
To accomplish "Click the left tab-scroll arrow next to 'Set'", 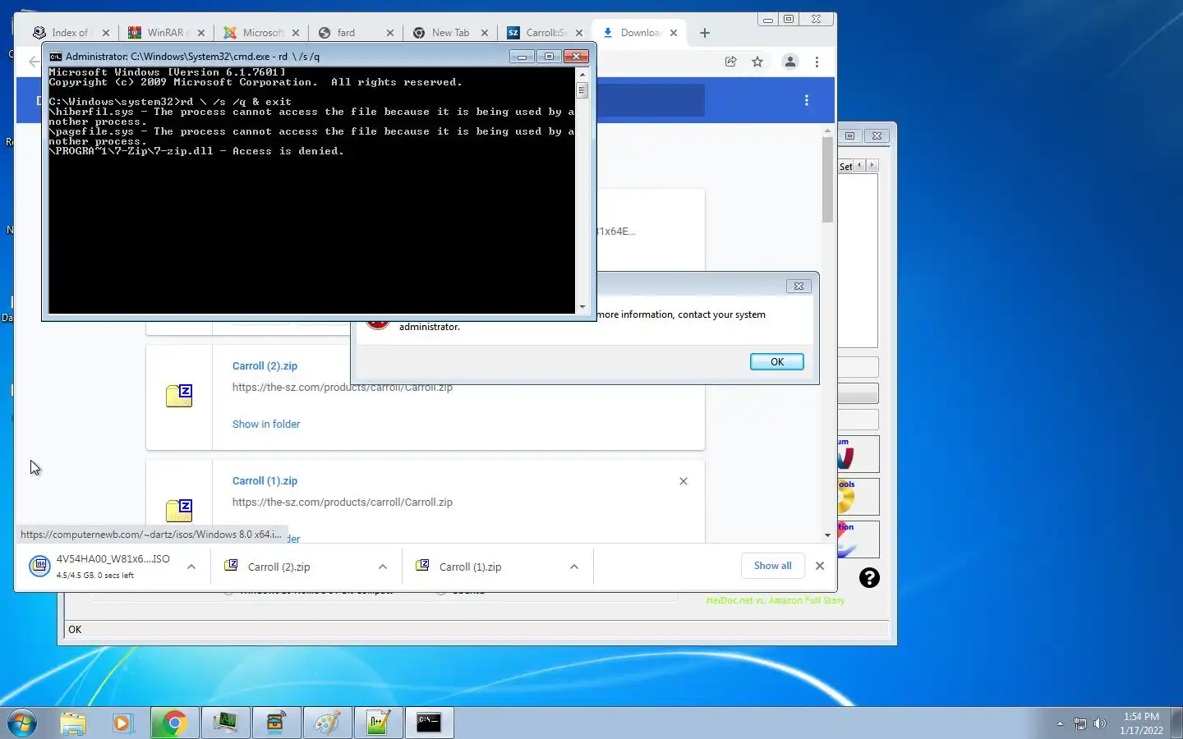I will (x=859, y=165).
